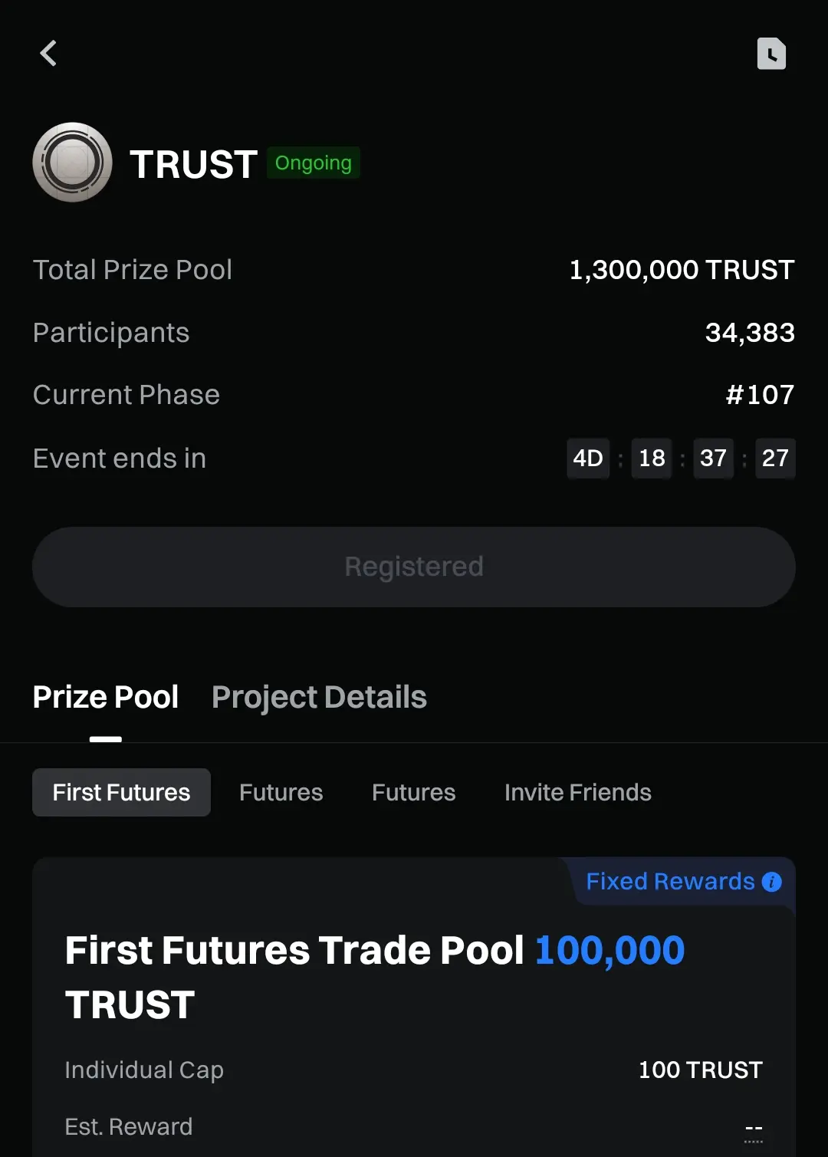Select the Futures tab beside First Futures
This screenshot has height=1157, width=828.
point(281,792)
